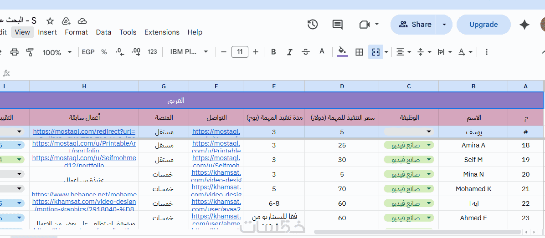Open the comments panel icon
Image resolution: width=545 pixels, height=238 pixels.
click(x=338, y=25)
